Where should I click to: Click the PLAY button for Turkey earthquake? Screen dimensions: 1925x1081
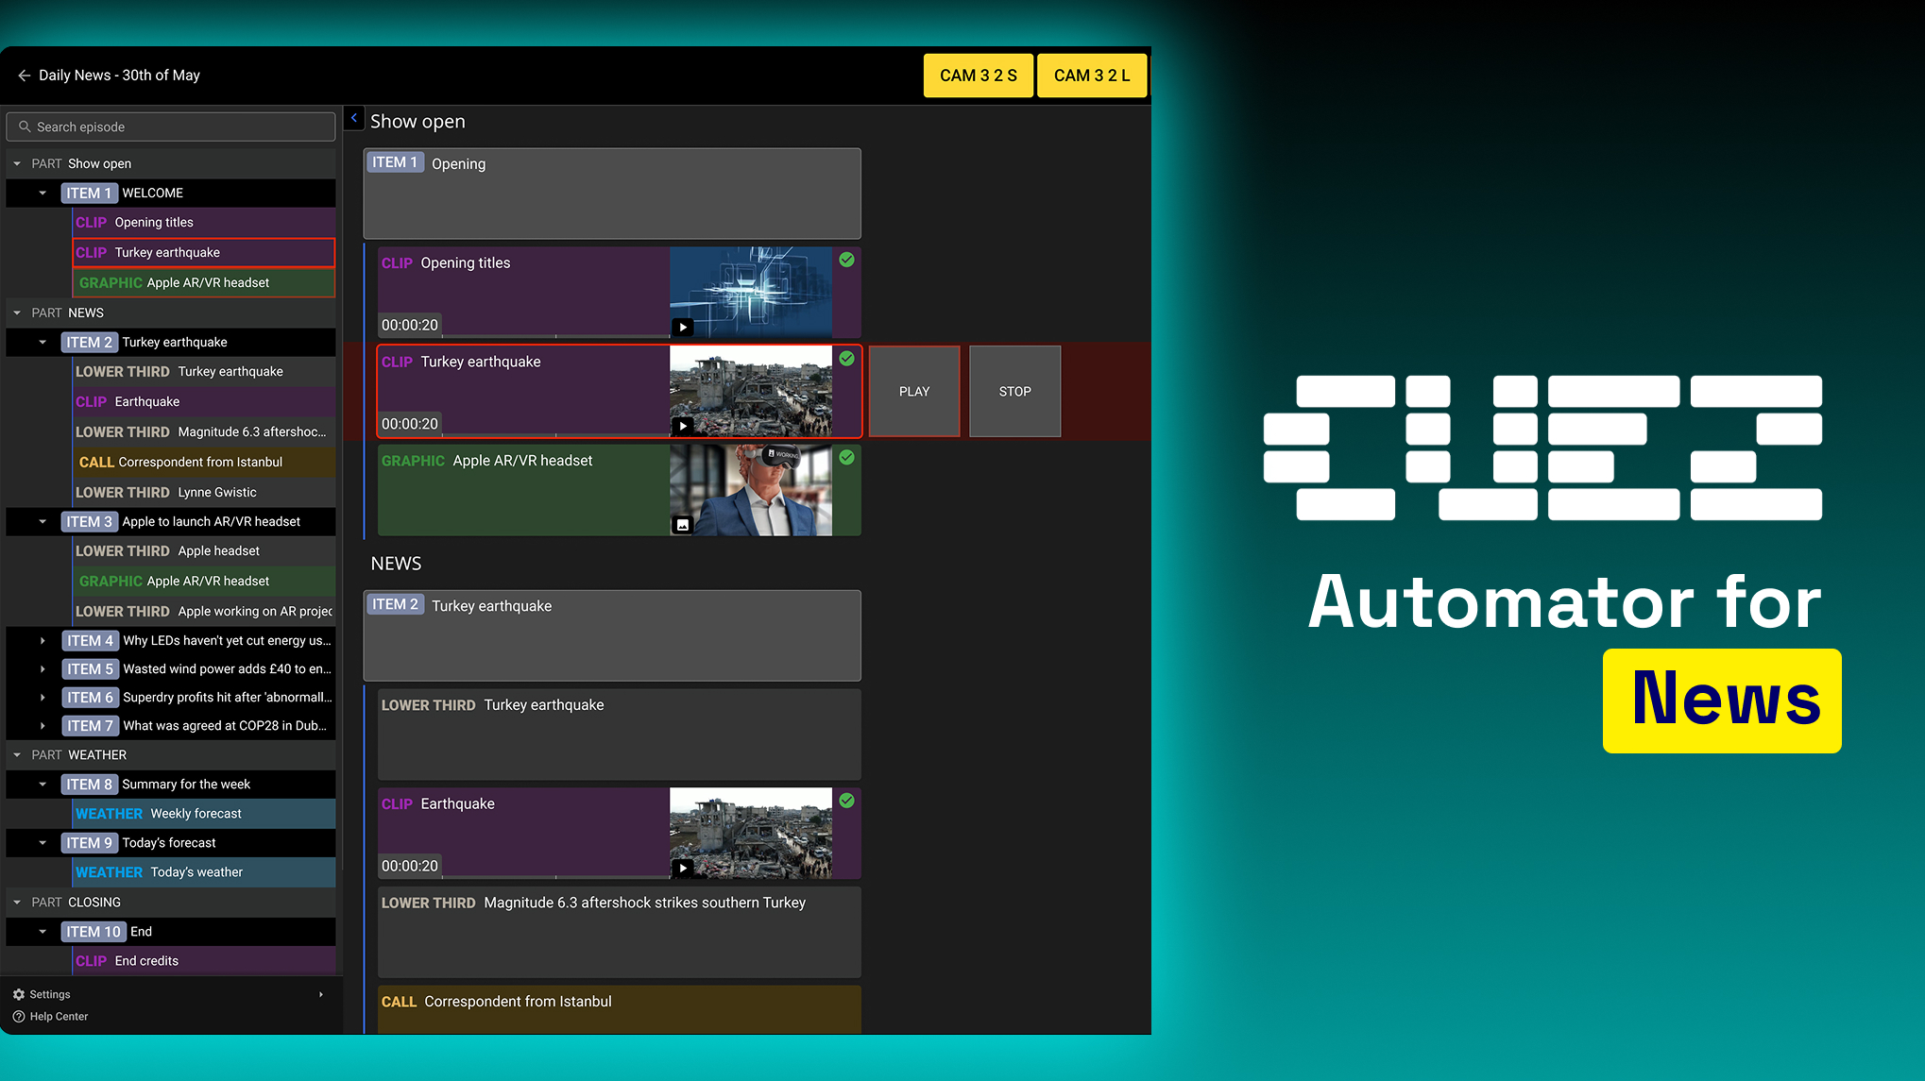pyautogui.click(x=914, y=391)
